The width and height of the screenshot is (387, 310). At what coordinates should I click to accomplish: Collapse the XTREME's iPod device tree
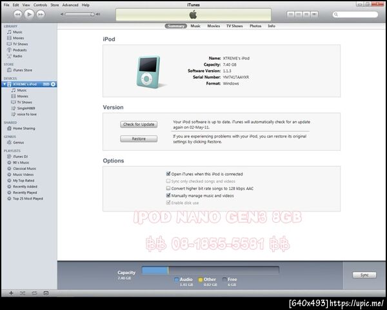pyautogui.click(x=5, y=84)
